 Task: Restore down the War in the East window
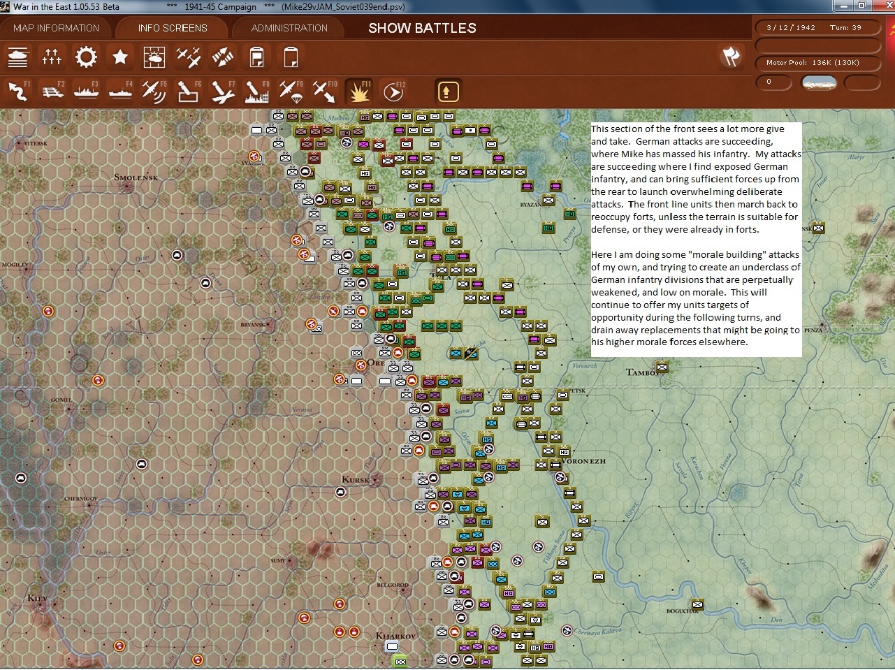(861, 6)
